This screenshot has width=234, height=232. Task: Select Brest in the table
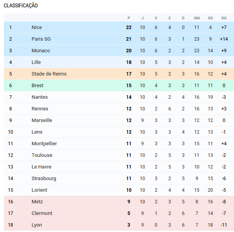point(38,86)
